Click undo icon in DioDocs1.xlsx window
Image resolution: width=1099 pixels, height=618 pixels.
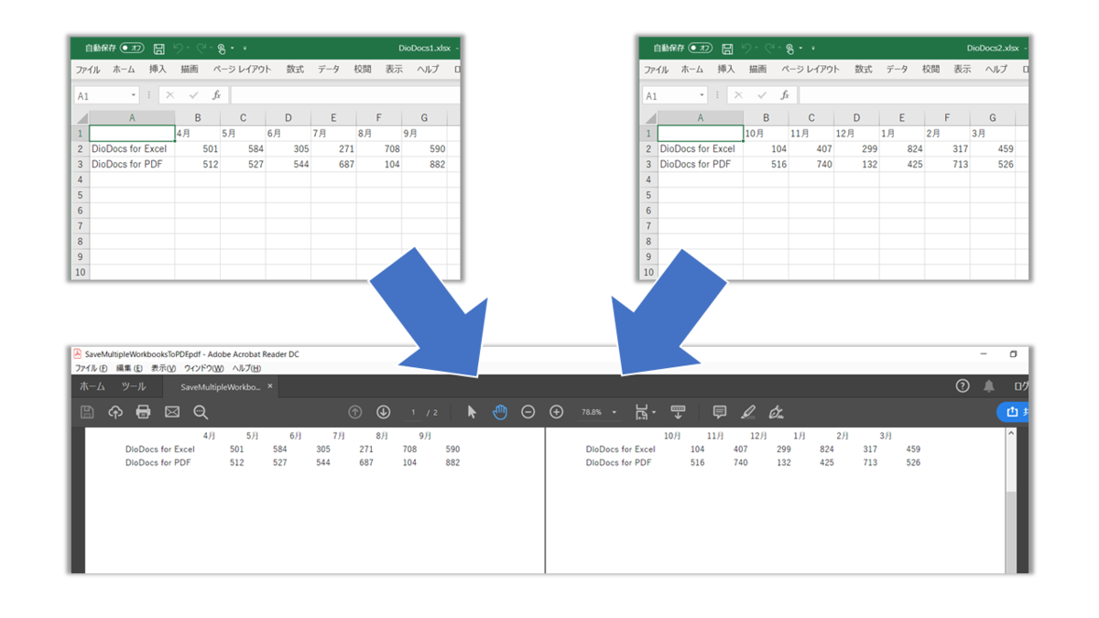pos(180,48)
